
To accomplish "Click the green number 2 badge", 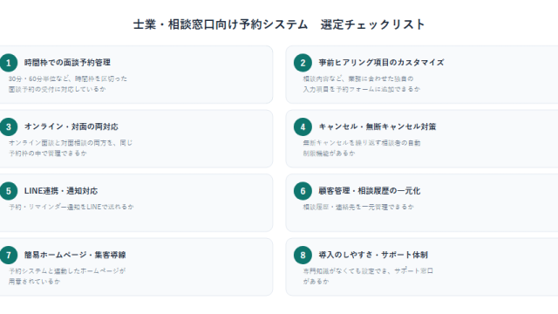I will point(303,63).
